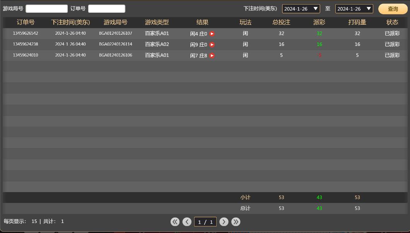
Task: Click the 小计 subtotal label
Action: pyautogui.click(x=245, y=198)
